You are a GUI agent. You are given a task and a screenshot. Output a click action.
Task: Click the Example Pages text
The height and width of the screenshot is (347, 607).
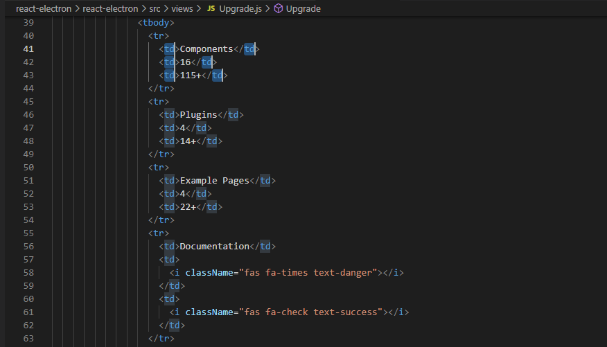click(x=215, y=181)
